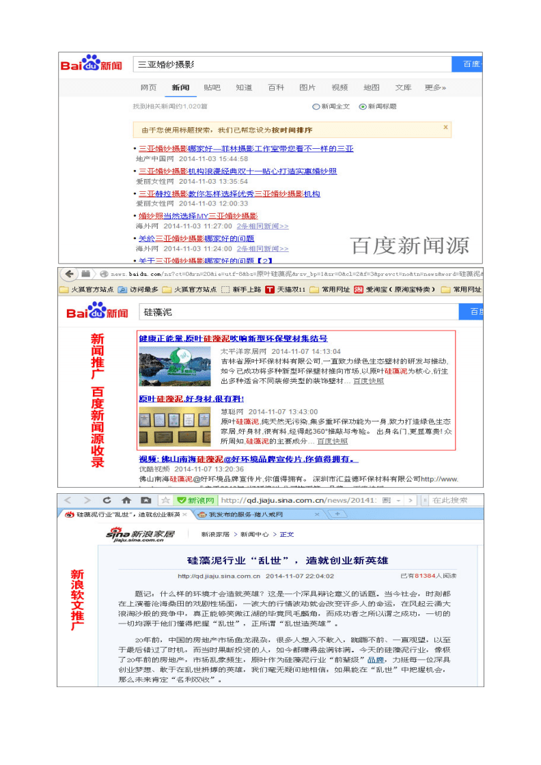
Task: Click the Baidu News logo beside 三亚婚纱摄影 search
Action: click(x=92, y=64)
